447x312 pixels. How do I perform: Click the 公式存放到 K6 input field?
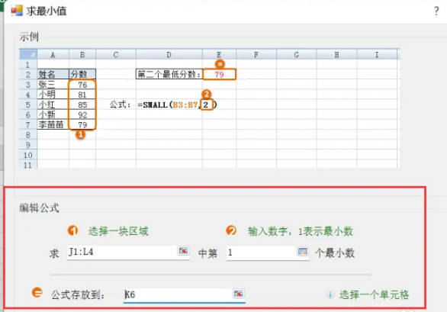185,294
